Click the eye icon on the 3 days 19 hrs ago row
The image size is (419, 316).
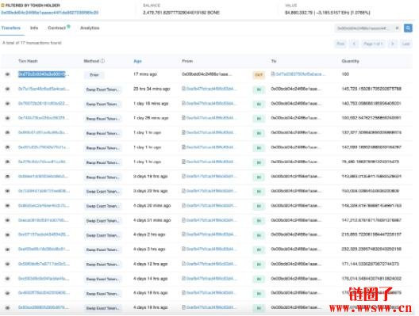click(7, 177)
